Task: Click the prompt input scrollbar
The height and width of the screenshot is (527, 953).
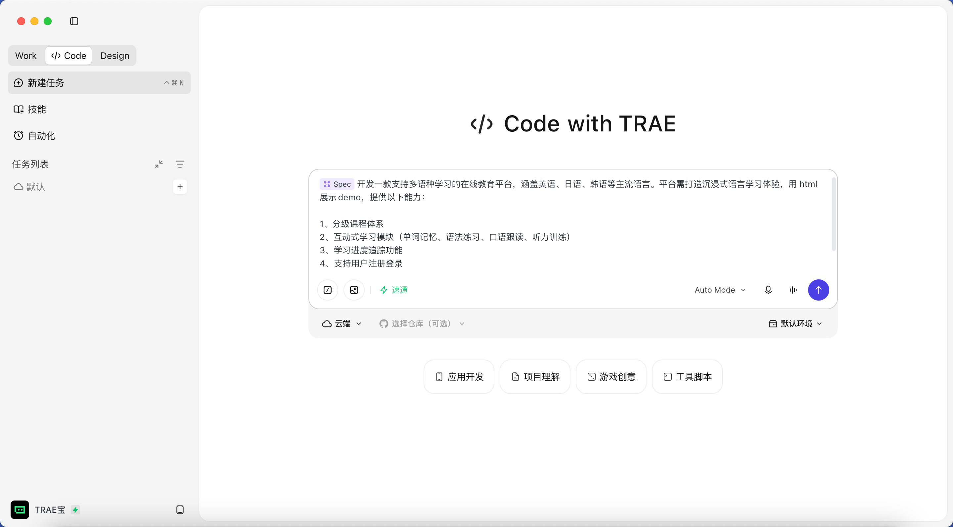Action: click(x=834, y=214)
